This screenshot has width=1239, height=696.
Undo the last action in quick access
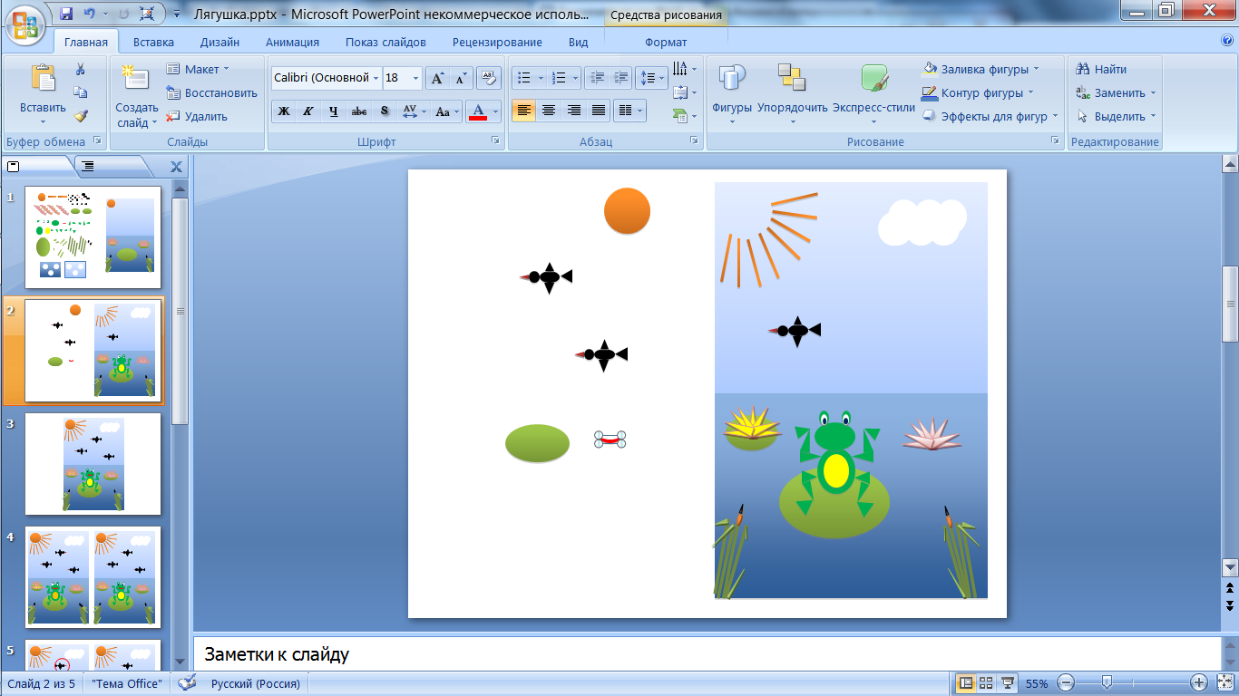tap(89, 14)
